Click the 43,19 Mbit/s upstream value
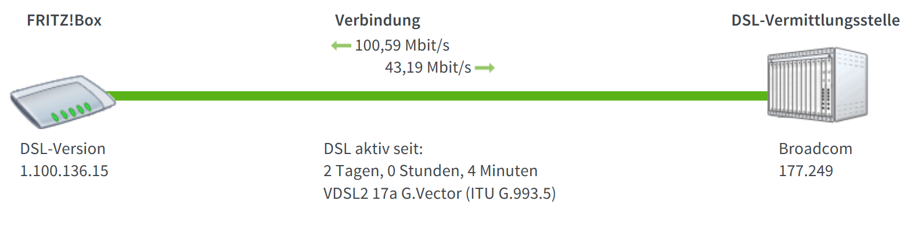 428,67
